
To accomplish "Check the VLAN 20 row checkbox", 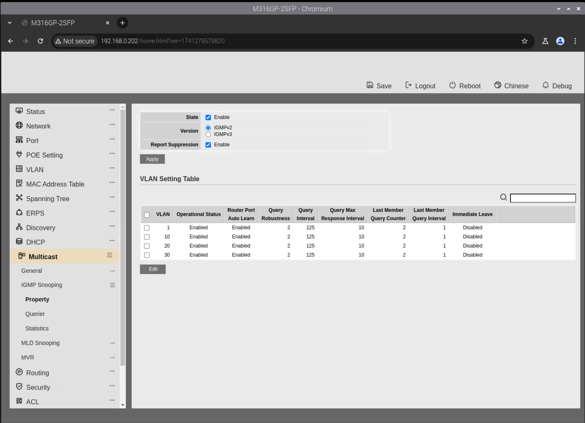I will point(147,246).
